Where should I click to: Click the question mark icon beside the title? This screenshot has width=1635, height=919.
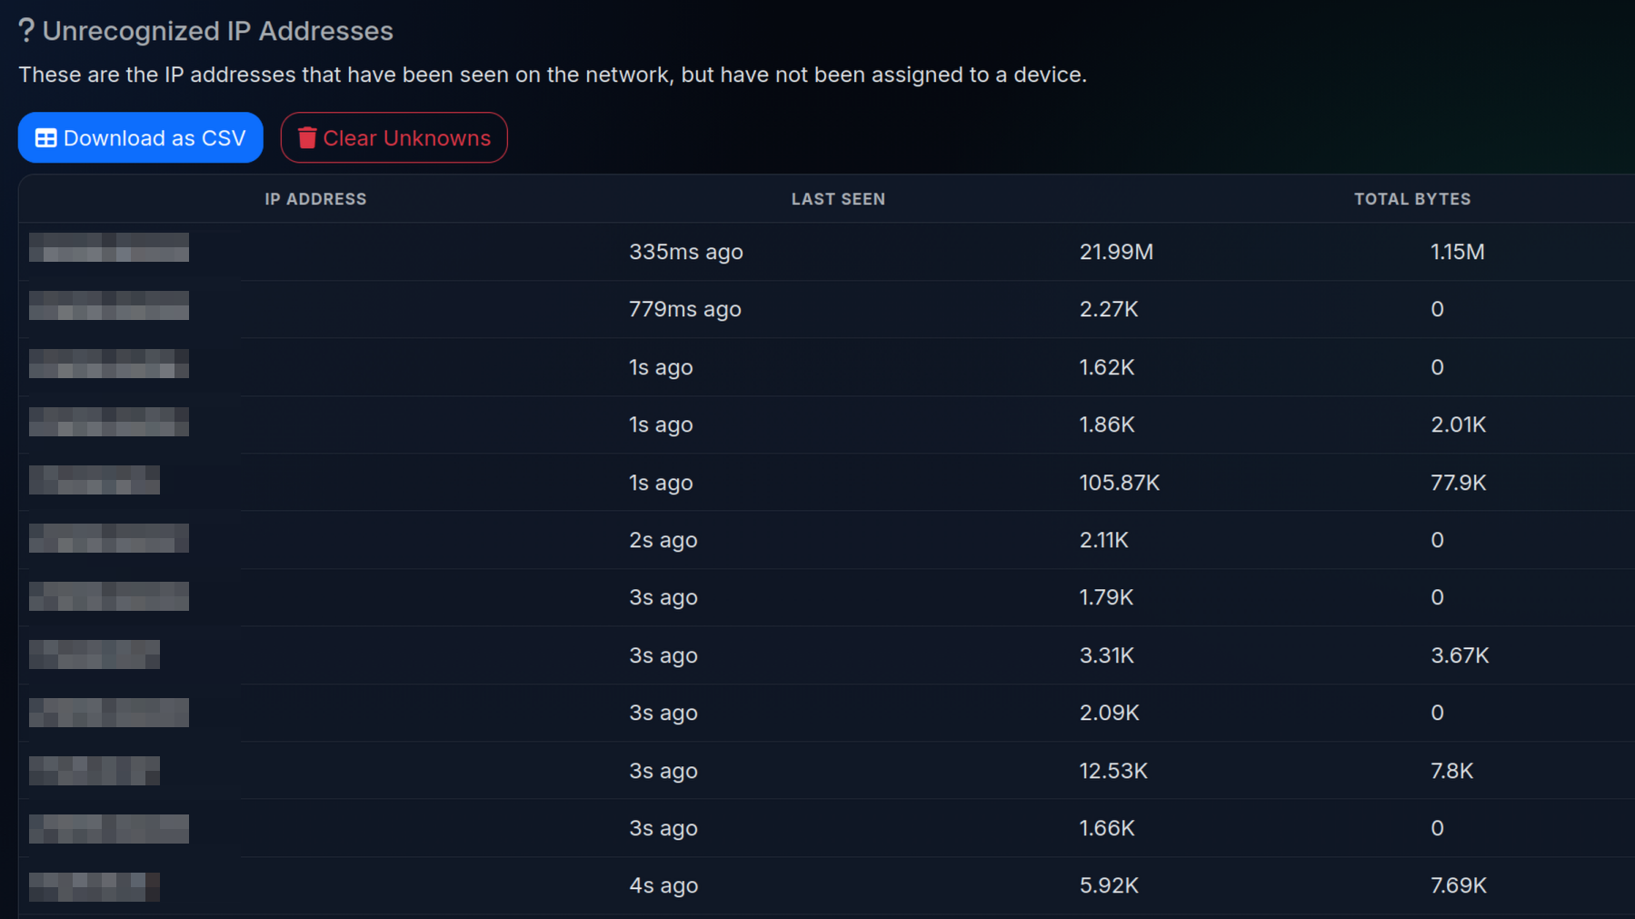(26, 31)
